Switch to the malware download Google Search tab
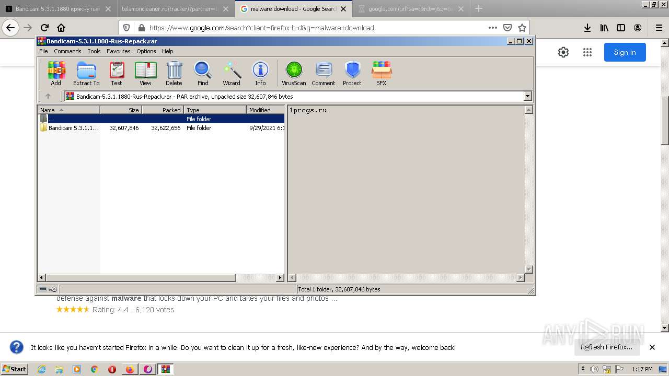The width and height of the screenshot is (669, 376). (x=293, y=9)
